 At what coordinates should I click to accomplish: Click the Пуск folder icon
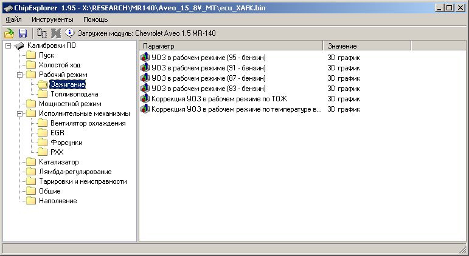[x=31, y=55]
